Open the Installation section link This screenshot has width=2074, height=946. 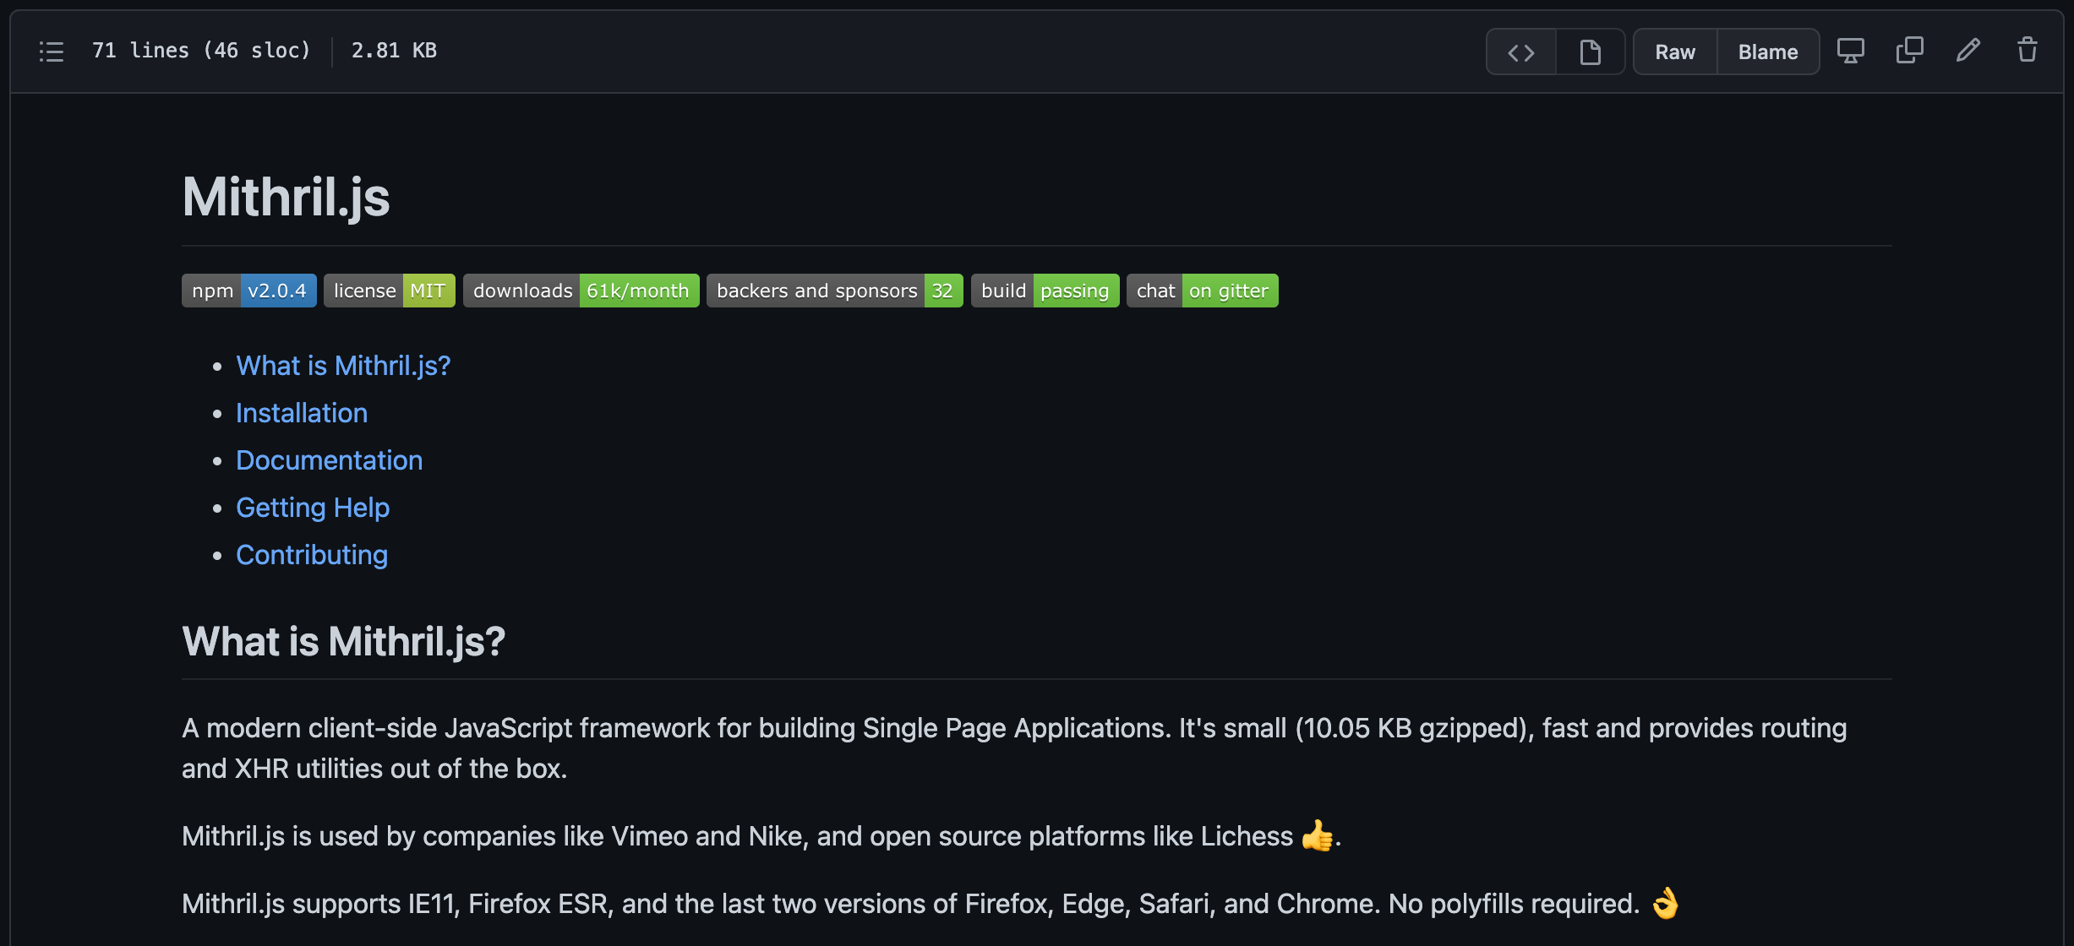coord(302,412)
